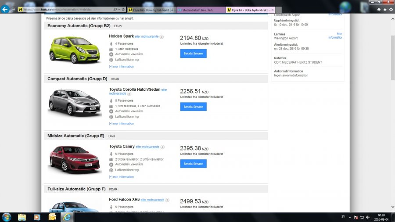Viewport: 395px width, 222px height.
Task: Click the help question mark beside Holden Spark
Action: pos(162,37)
